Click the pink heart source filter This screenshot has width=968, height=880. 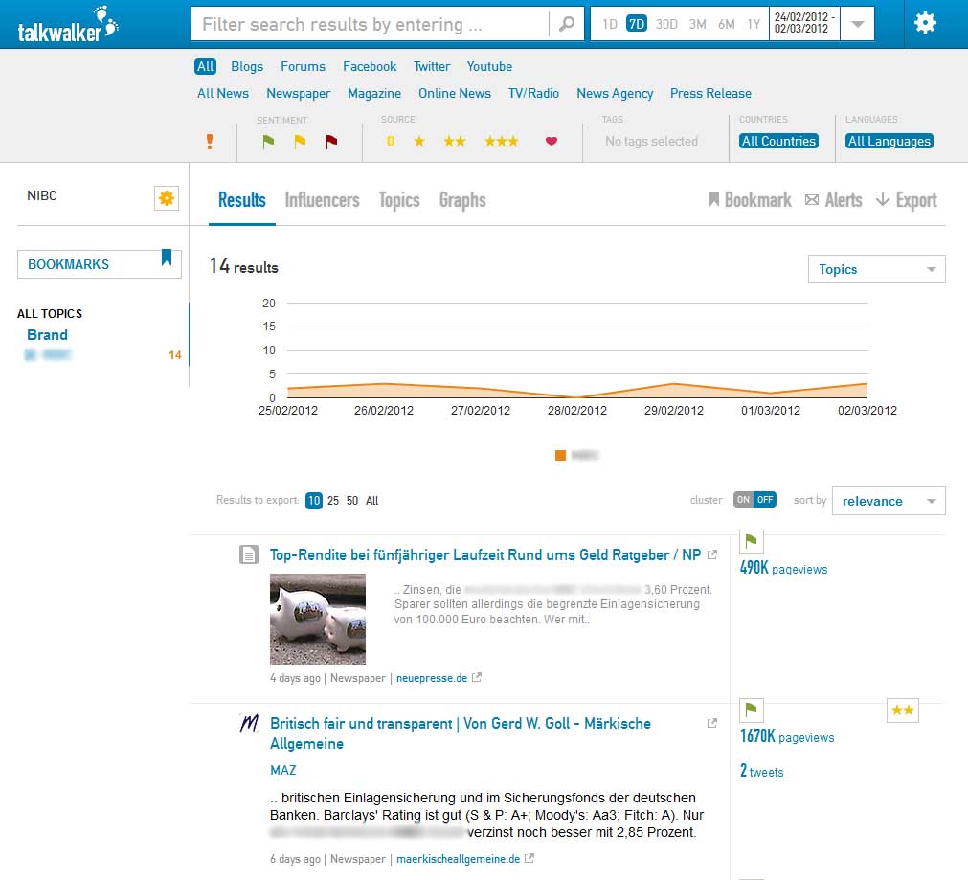pyautogui.click(x=552, y=142)
